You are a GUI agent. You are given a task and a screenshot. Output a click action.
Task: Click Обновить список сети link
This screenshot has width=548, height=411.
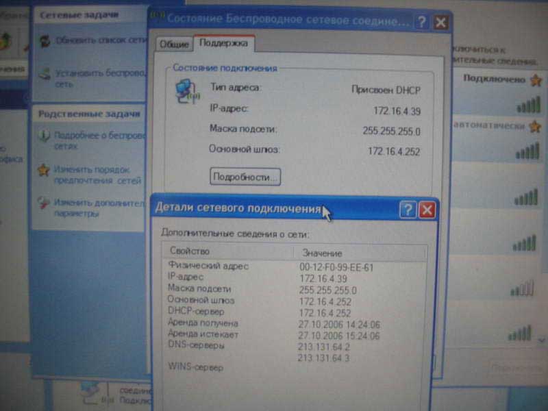[x=101, y=40]
